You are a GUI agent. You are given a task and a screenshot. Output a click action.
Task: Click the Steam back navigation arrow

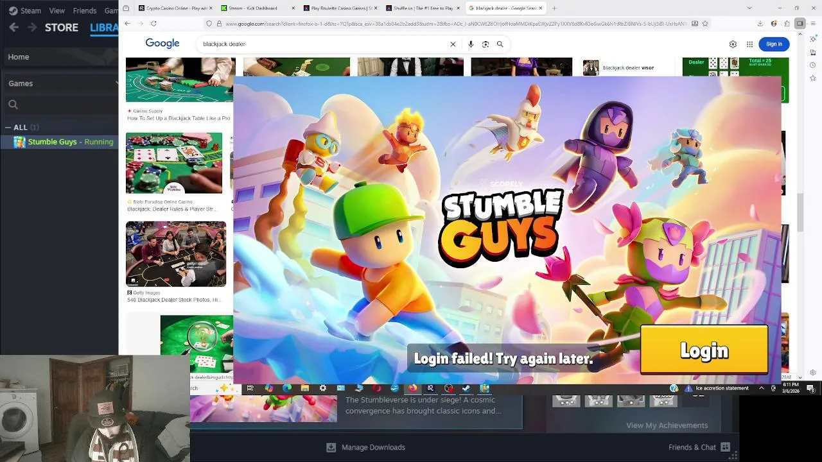click(13, 28)
